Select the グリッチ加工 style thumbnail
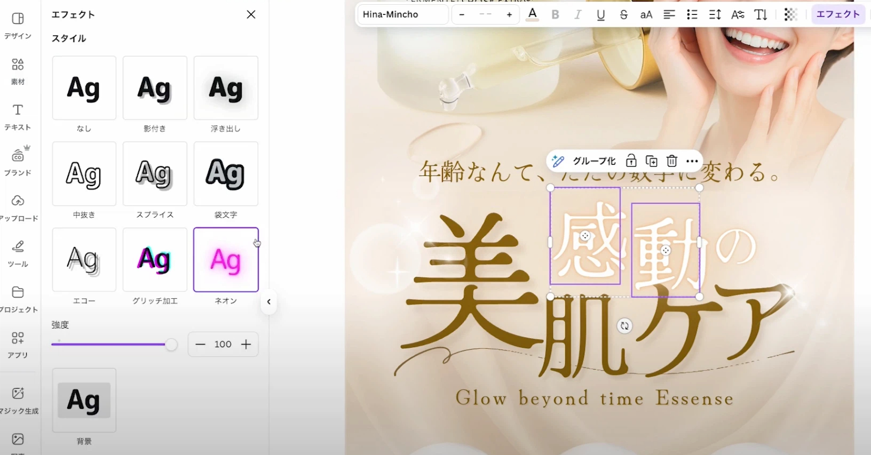This screenshot has width=871, height=455. [x=155, y=260]
